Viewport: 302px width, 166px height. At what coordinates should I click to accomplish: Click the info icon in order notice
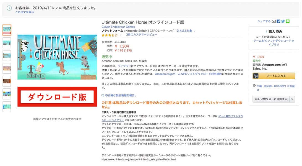(x=9, y=8)
